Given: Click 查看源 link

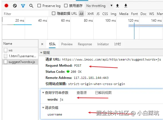Looking at the screenshot, I should [82, 92].
